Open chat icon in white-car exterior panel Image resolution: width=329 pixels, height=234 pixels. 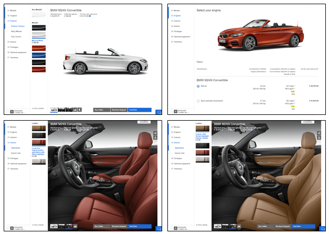(x=159, y=112)
